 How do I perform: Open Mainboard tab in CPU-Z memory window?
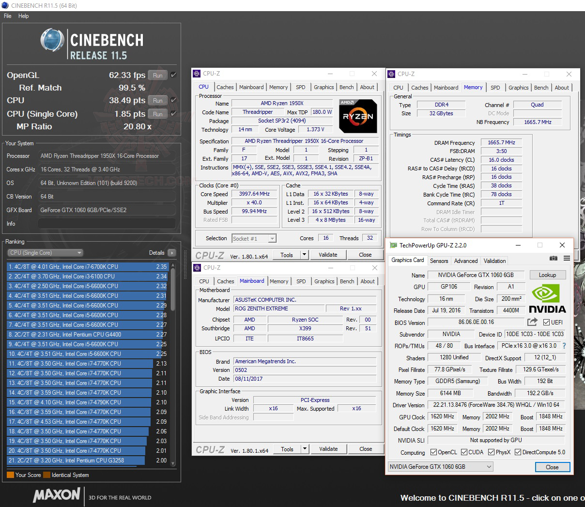pos(446,88)
